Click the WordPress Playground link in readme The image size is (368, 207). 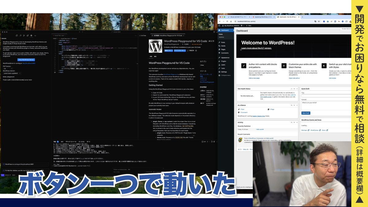tap(170, 75)
